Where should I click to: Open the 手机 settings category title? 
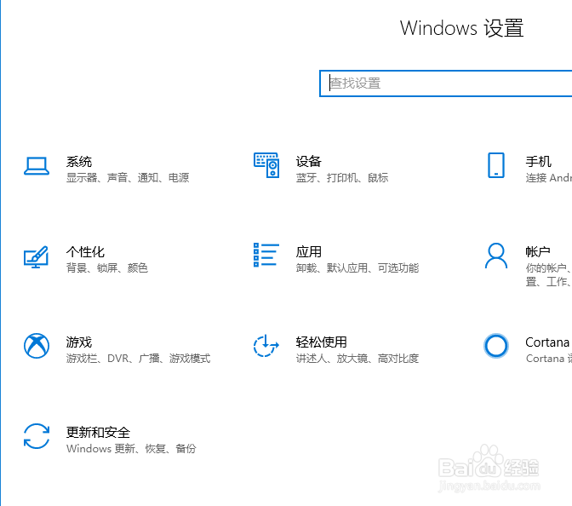(x=539, y=161)
